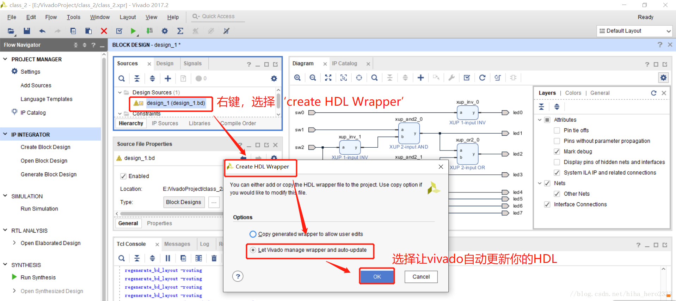Click the Save project icon in main toolbar

pyautogui.click(x=27, y=31)
